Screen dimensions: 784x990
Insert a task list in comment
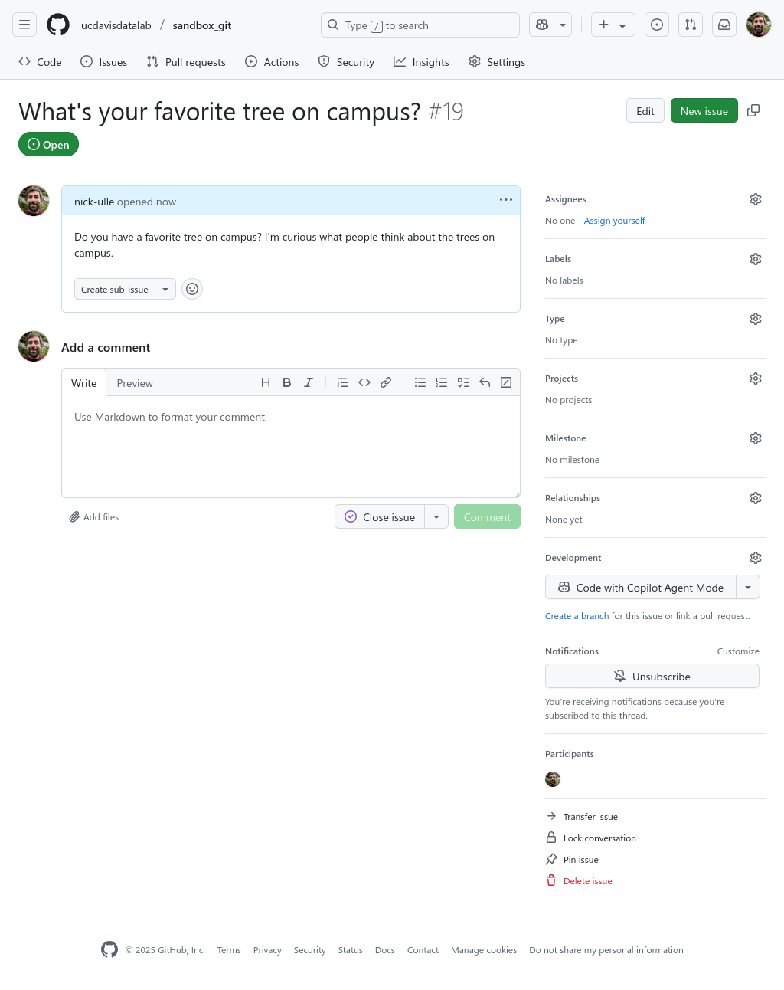[x=463, y=382]
